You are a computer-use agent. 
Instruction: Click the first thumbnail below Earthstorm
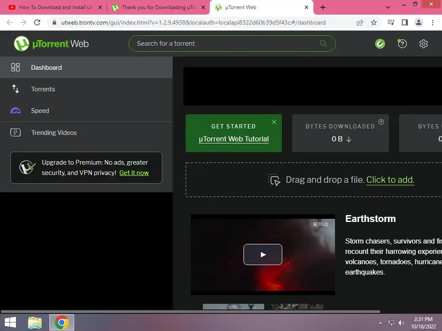[x=234, y=306]
